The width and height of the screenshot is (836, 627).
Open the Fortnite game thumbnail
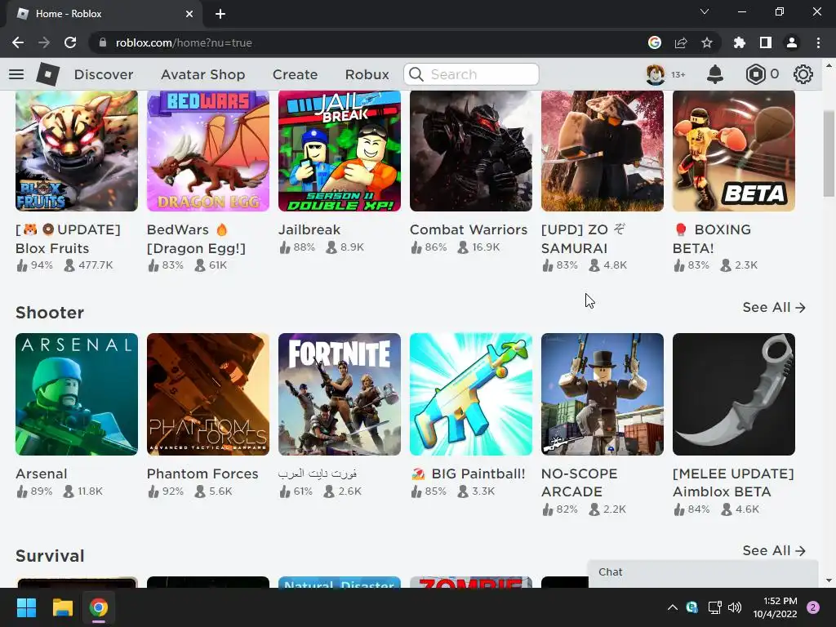pyautogui.click(x=340, y=394)
